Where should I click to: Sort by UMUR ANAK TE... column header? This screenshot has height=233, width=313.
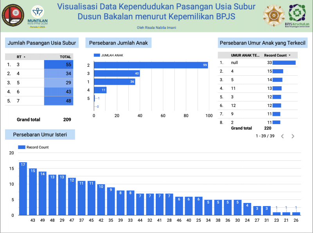(x=245, y=55)
